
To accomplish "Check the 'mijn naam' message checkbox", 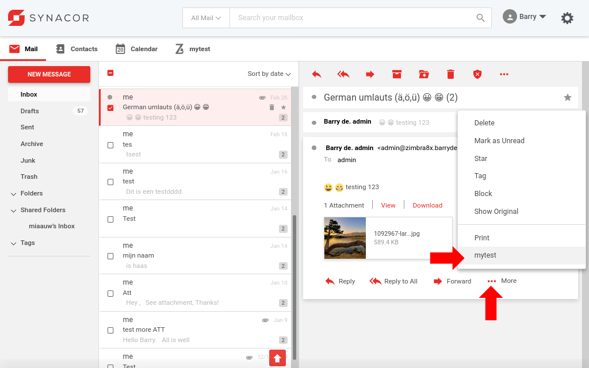I will pyautogui.click(x=110, y=256).
